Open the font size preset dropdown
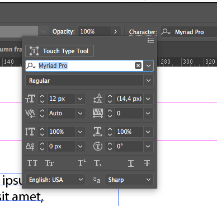217x206 pixels. [81, 99]
